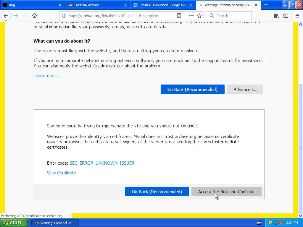Open the home page icon
This screenshot has height=227, width=303.
(x=35, y=16)
